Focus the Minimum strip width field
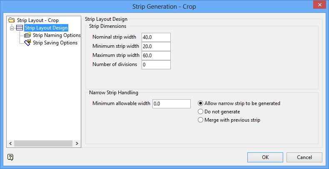This screenshot has width=329, height=169. [x=156, y=46]
